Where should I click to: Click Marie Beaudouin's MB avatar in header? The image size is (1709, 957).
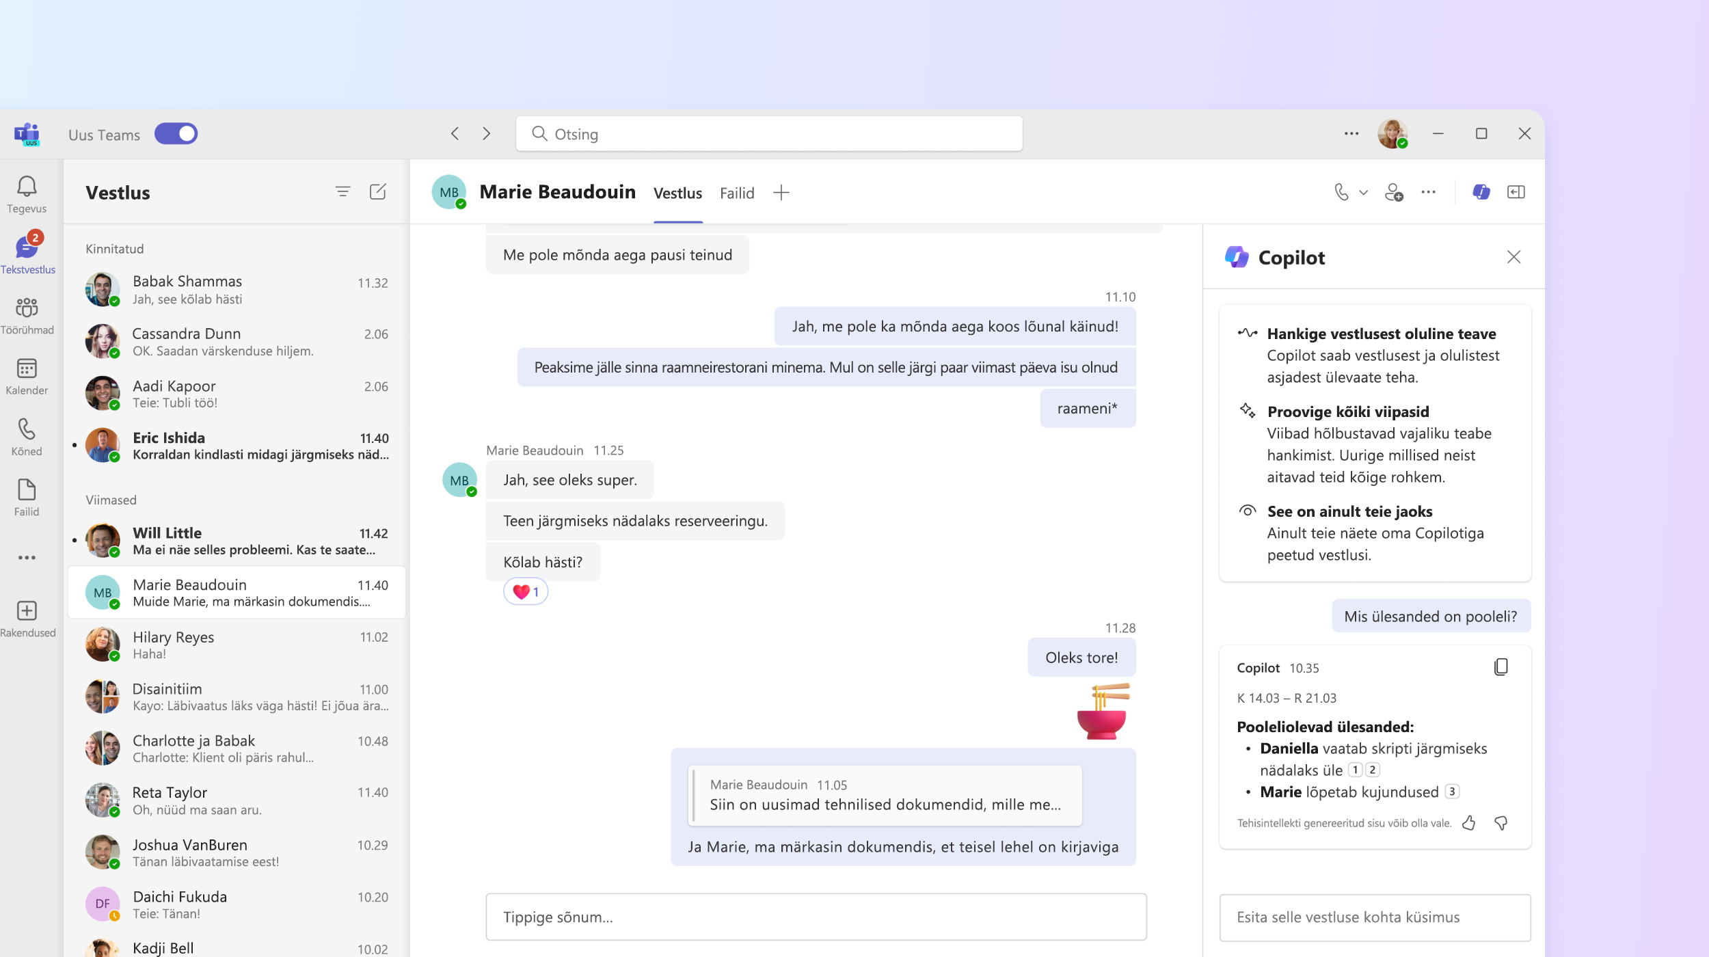click(x=449, y=192)
